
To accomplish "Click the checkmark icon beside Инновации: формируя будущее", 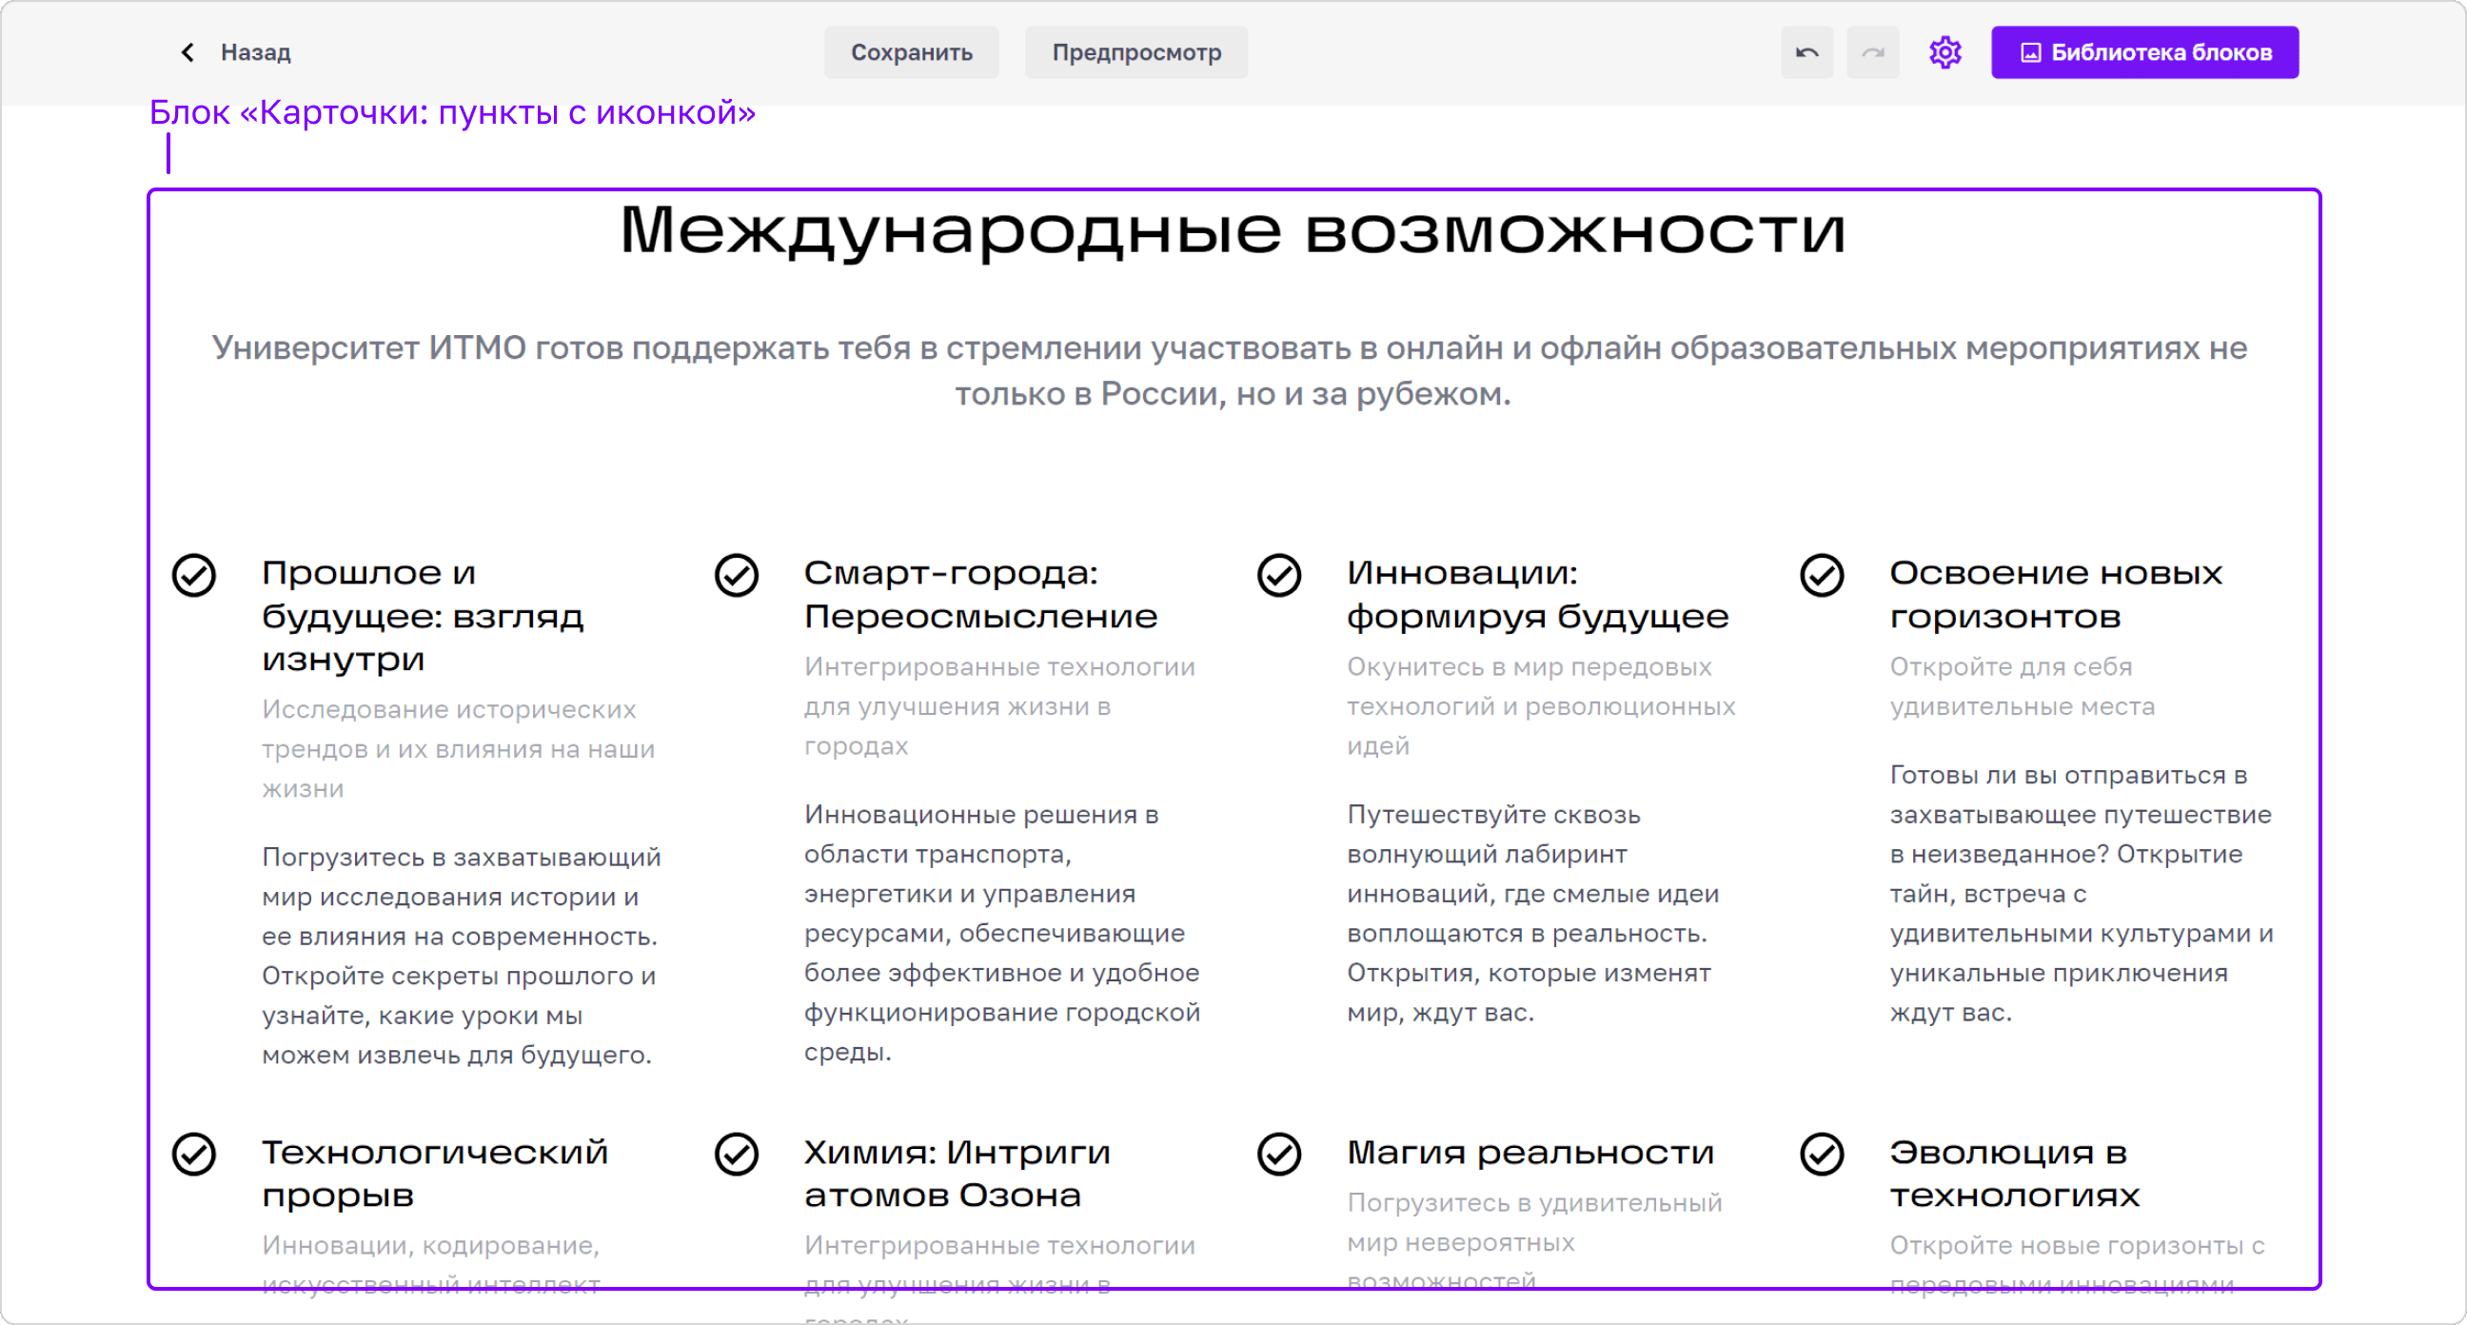I will click(x=1279, y=575).
